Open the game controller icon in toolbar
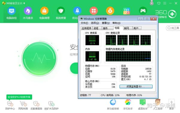Image resolution: width=180 pixels, height=113 pixels. pos(143,11)
